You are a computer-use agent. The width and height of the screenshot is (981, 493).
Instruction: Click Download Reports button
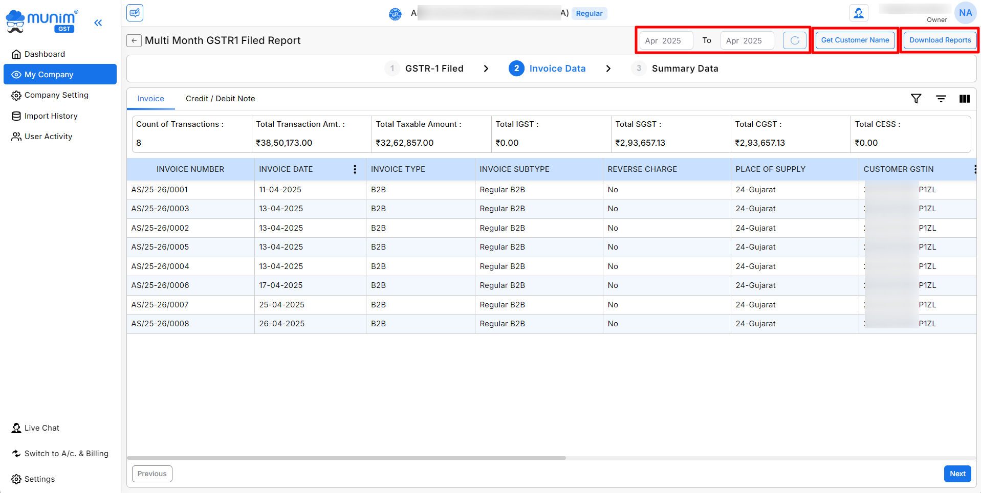click(x=940, y=40)
